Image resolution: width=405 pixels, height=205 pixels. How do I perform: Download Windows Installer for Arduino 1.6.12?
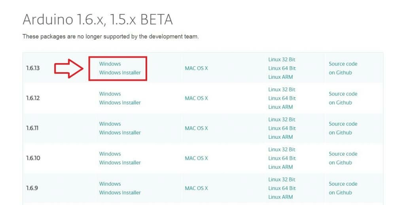click(x=120, y=102)
